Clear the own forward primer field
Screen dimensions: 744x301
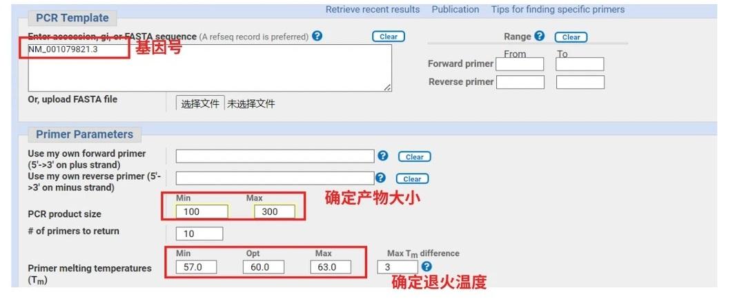[414, 157]
